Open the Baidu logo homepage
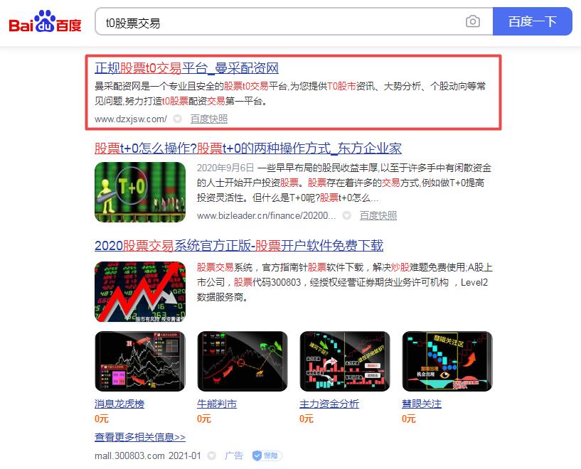 [x=45, y=21]
